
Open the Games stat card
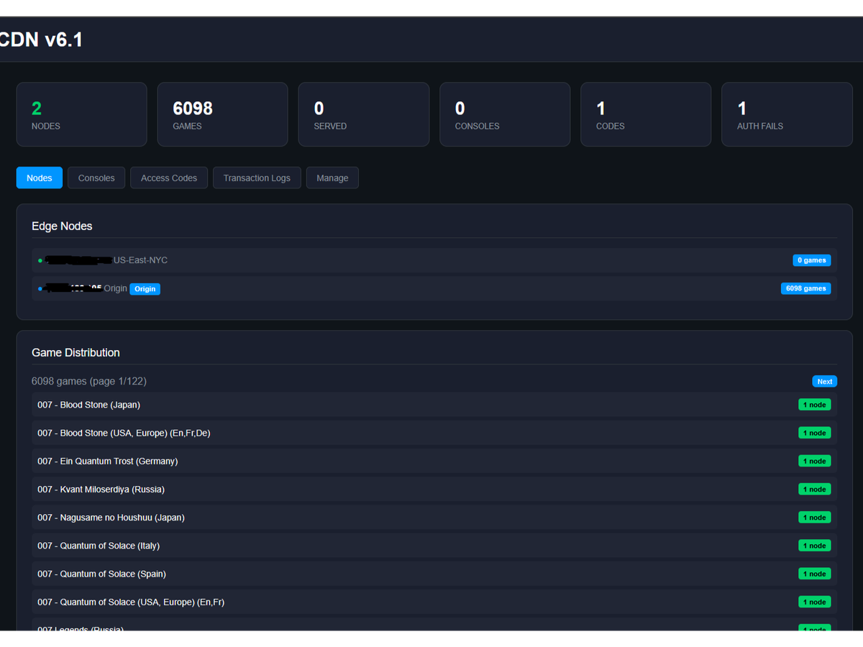point(222,114)
